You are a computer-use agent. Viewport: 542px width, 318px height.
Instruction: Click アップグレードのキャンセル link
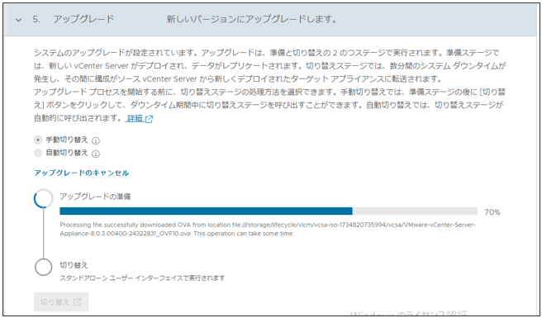(81, 173)
